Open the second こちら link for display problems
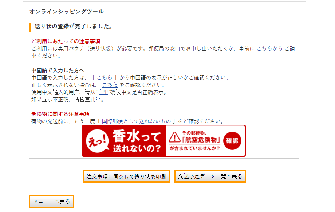Viewport: 335px width, 212px height. pyautogui.click(x=110, y=85)
